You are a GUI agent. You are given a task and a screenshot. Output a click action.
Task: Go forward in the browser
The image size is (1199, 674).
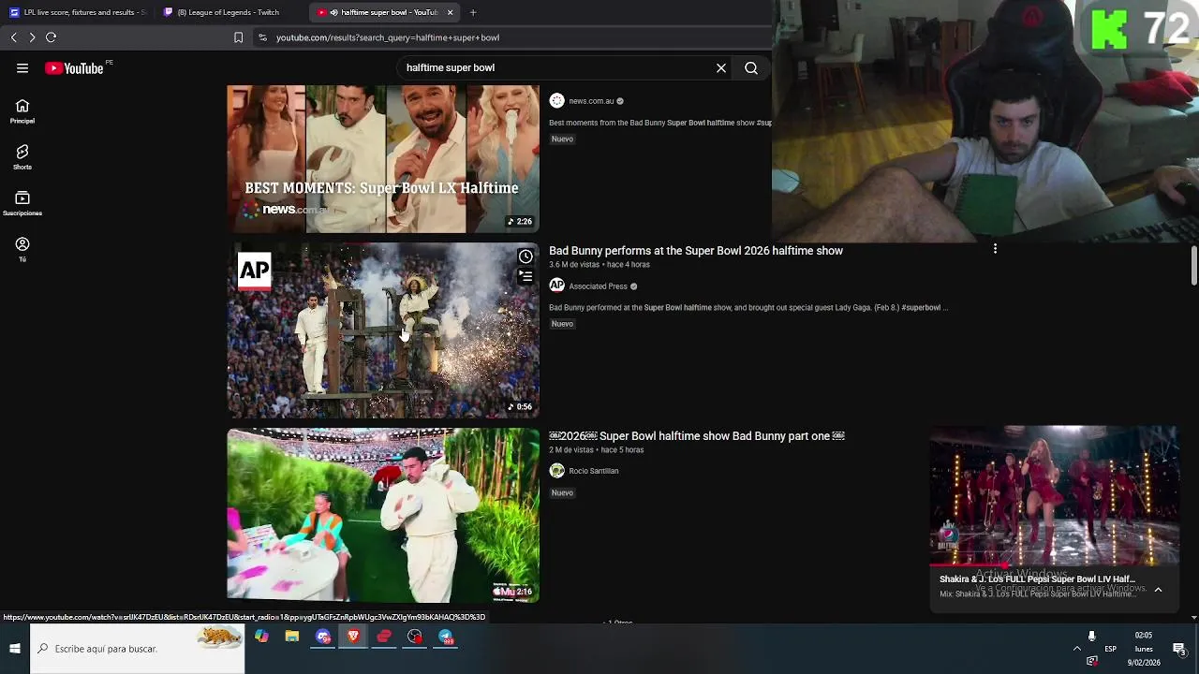pos(32,37)
